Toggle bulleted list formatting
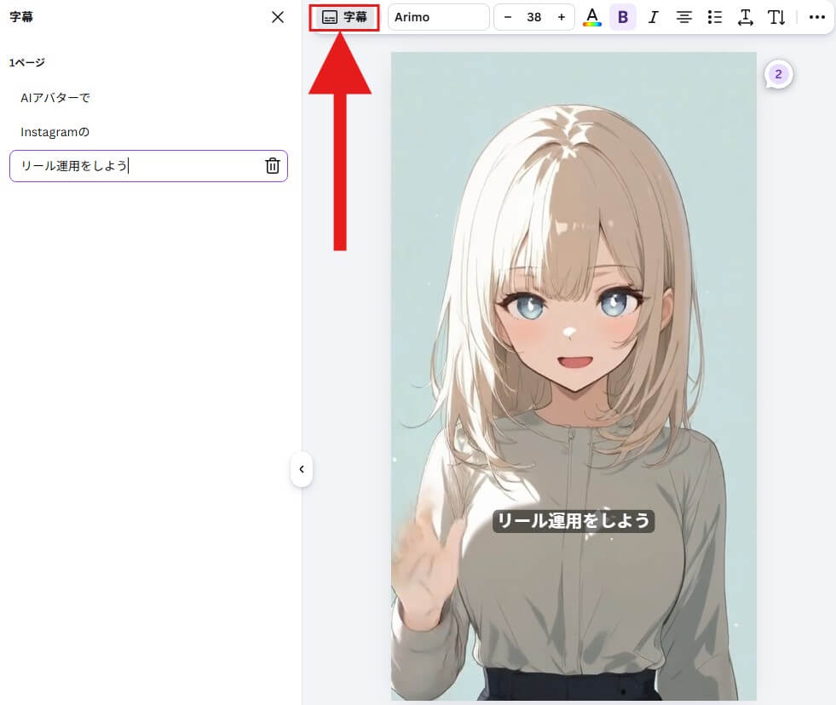836x705 pixels. click(714, 17)
